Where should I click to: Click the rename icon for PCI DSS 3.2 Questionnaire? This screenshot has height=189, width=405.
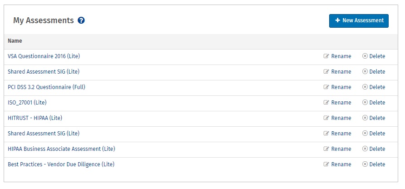[x=326, y=87]
